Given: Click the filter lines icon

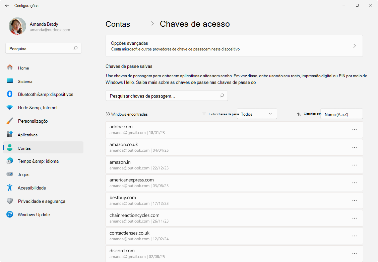Looking at the screenshot, I should [x=204, y=114].
